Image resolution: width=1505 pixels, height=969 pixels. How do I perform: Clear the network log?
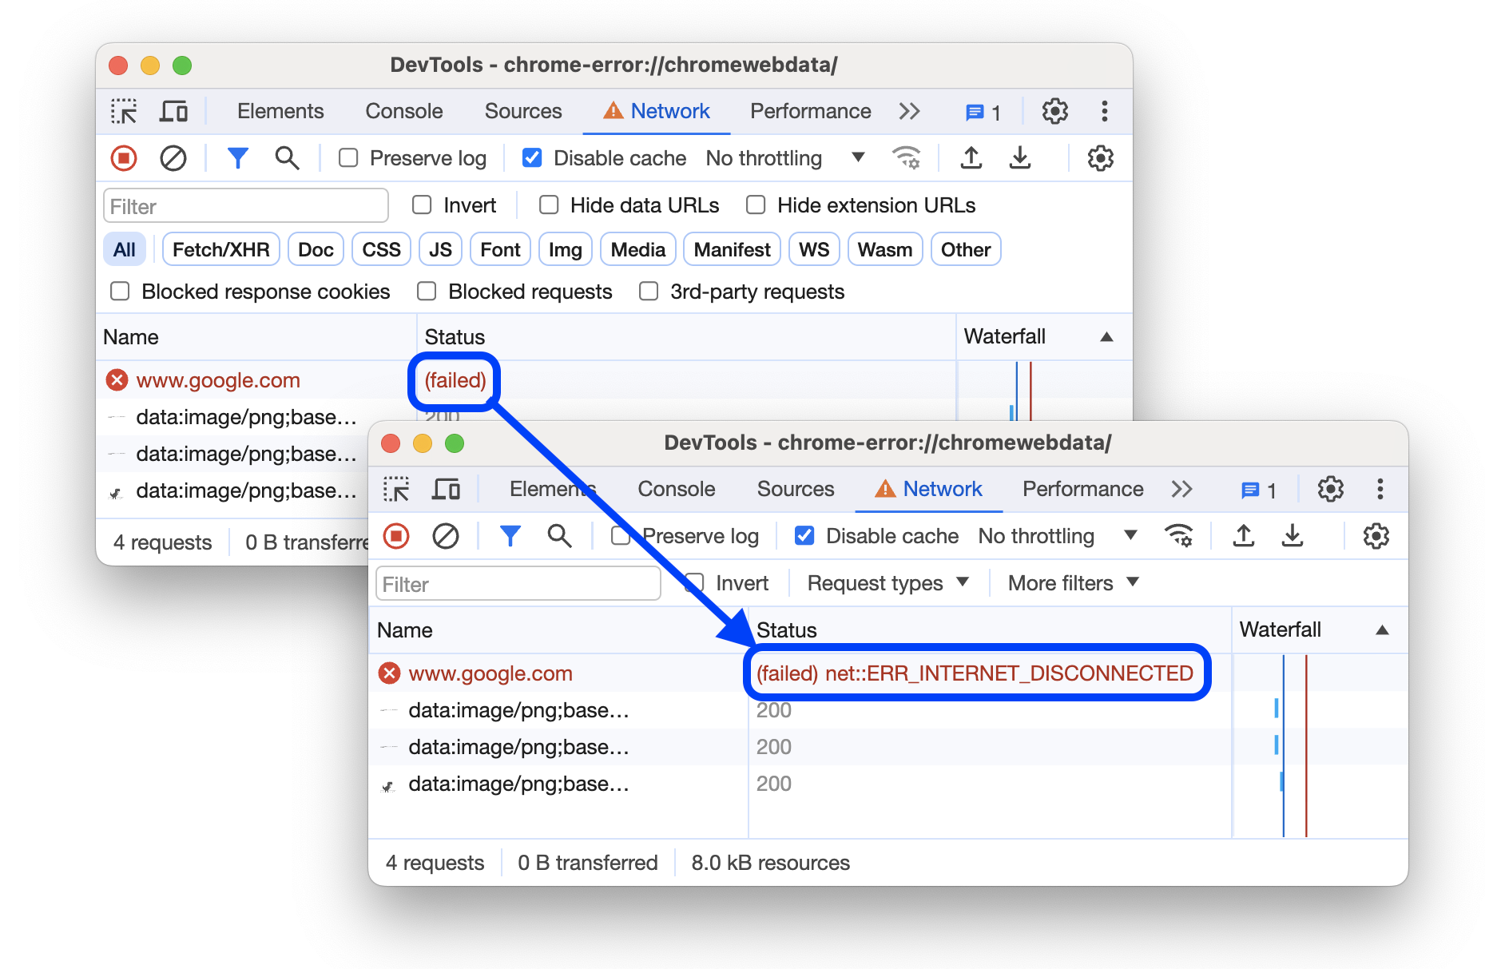point(446,536)
